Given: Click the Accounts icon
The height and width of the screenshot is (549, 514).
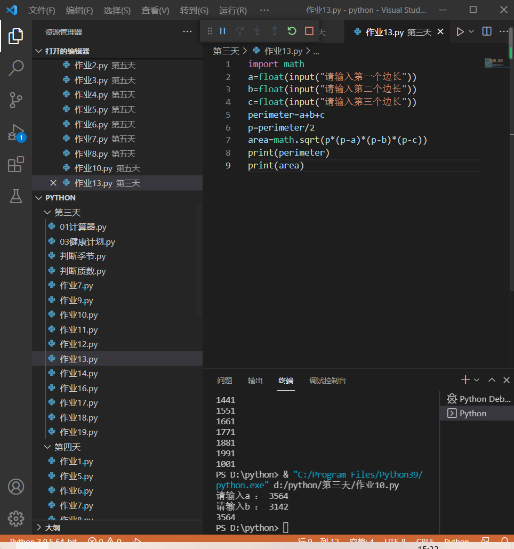Looking at the screenshot, I should click(16, 487).
